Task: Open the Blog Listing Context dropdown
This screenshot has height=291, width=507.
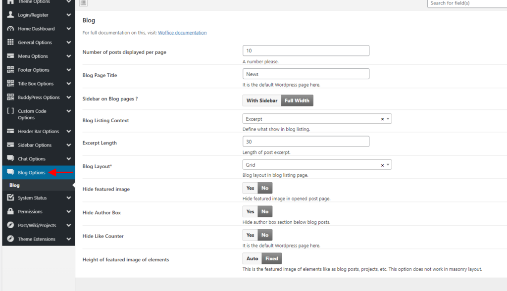Action: point(317,119)
